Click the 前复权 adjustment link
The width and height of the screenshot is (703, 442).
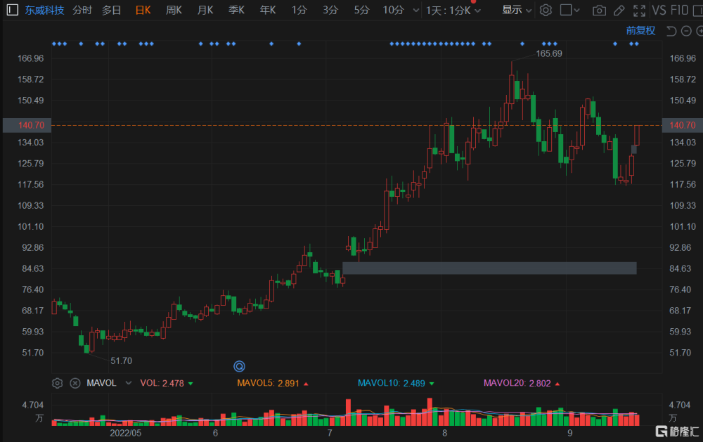pos(640,31)
